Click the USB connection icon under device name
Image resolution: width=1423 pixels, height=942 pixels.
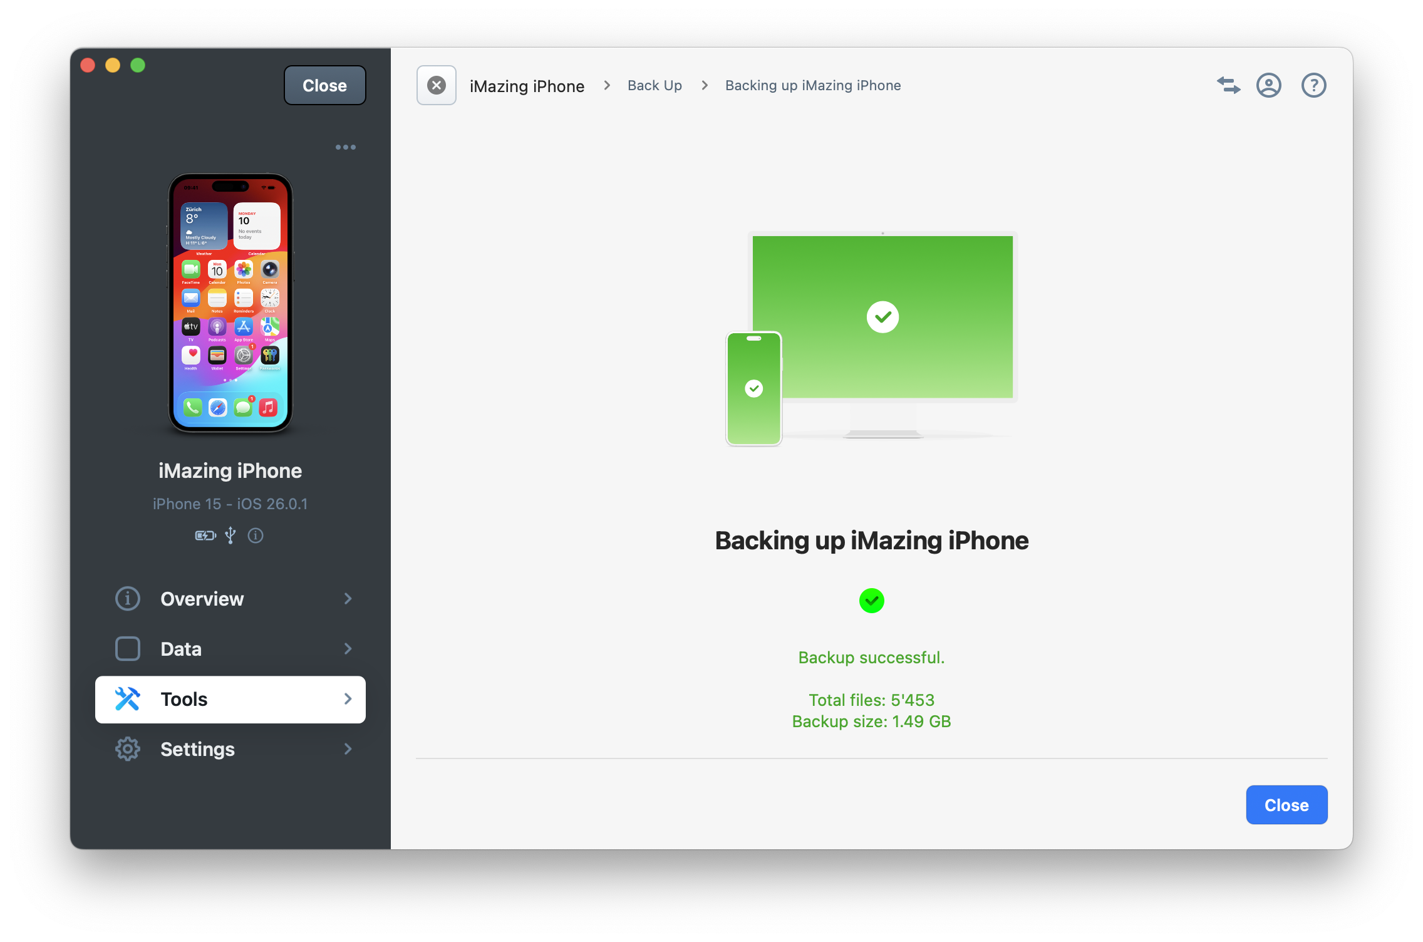point(230,536)
